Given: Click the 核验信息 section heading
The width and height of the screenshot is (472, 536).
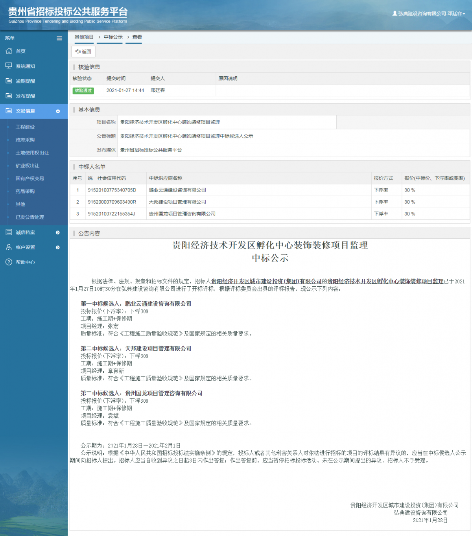Looking at the screenshot, I should click(x=89, y=67).
